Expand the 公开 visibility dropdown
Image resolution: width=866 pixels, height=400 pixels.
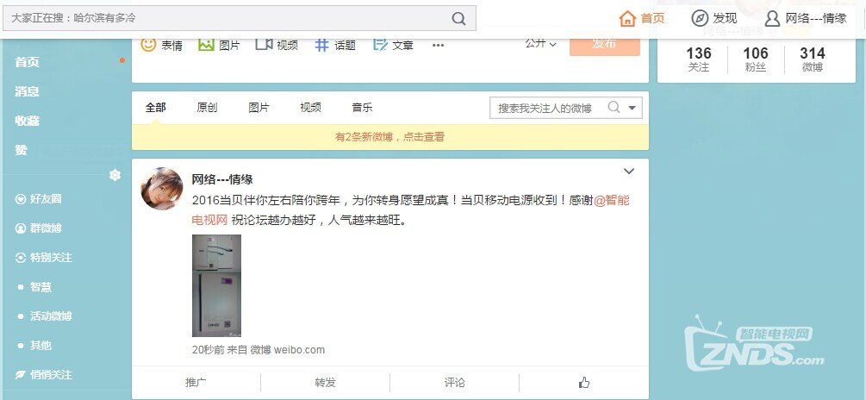click(540, 44)
